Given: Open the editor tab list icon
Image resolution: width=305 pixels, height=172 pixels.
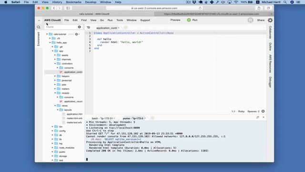Looking at the screenshot, I should pyautogui.click(x=88, y=28).
